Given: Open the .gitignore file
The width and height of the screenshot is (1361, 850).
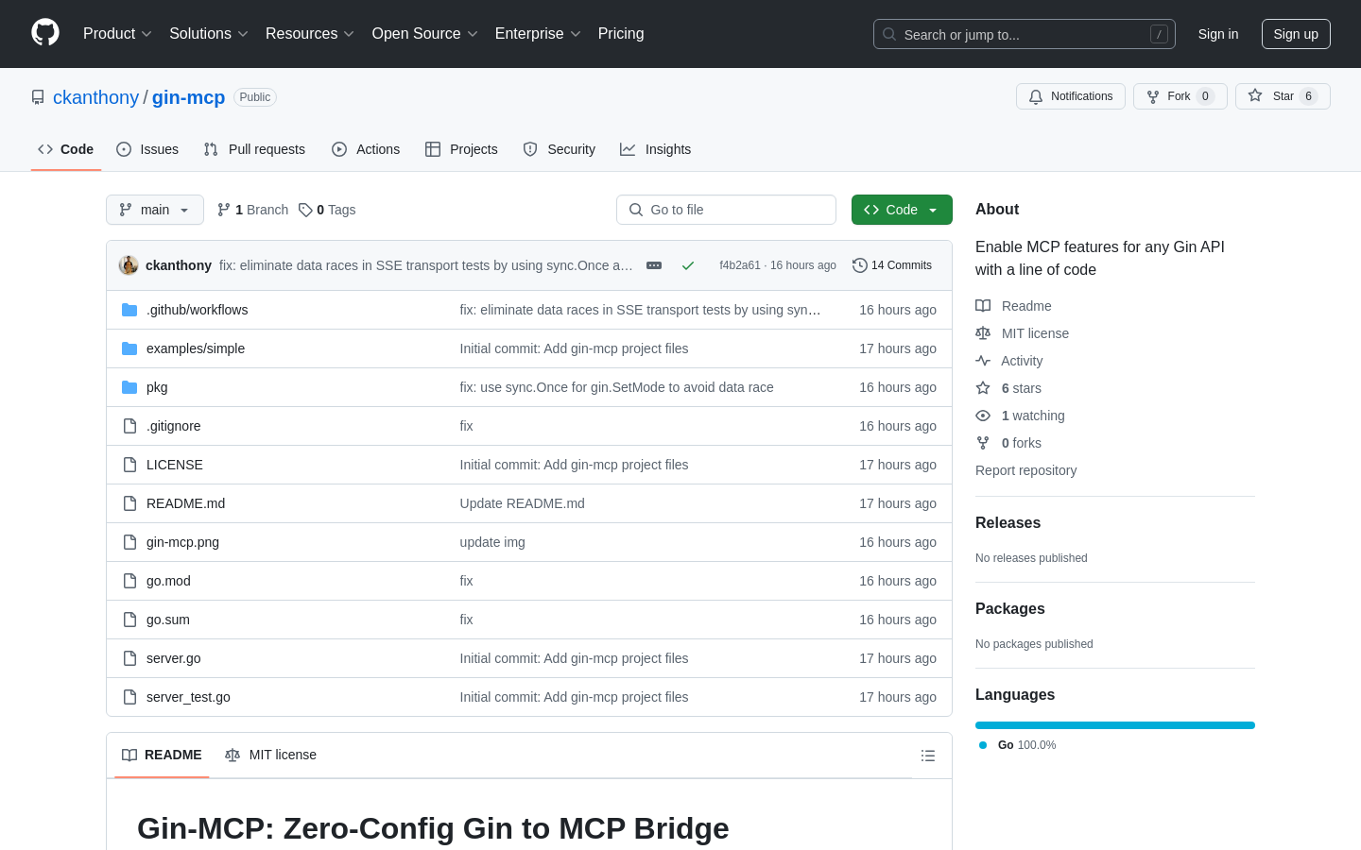Looking at the screenshot, I should pyautogui.click(x=173, y=426).
